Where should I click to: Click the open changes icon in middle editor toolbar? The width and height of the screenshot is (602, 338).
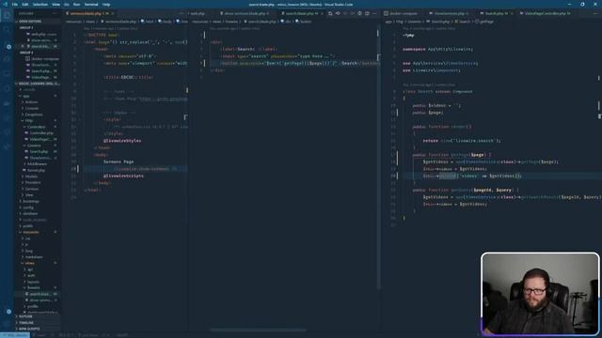coord(330,13)
